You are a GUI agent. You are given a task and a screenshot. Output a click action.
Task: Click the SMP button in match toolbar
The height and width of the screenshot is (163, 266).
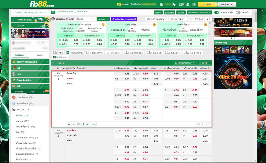94,124
